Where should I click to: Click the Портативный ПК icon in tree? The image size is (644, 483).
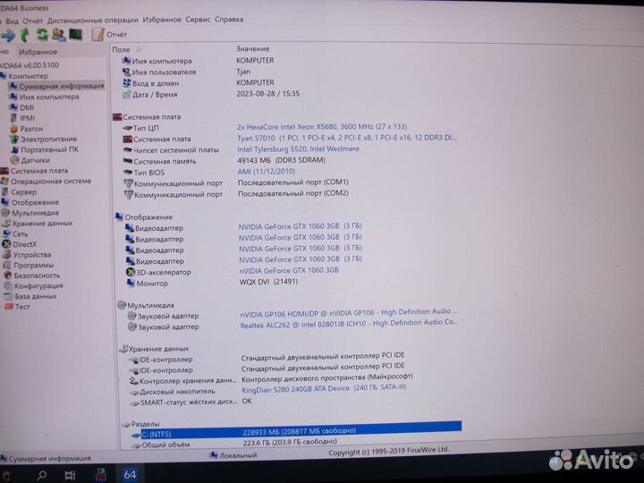(x=15, y=149)
